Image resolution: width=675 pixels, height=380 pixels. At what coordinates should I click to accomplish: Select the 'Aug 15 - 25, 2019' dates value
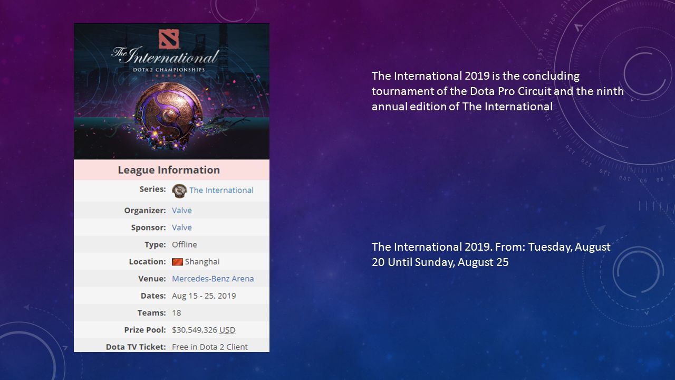point(204,296)
